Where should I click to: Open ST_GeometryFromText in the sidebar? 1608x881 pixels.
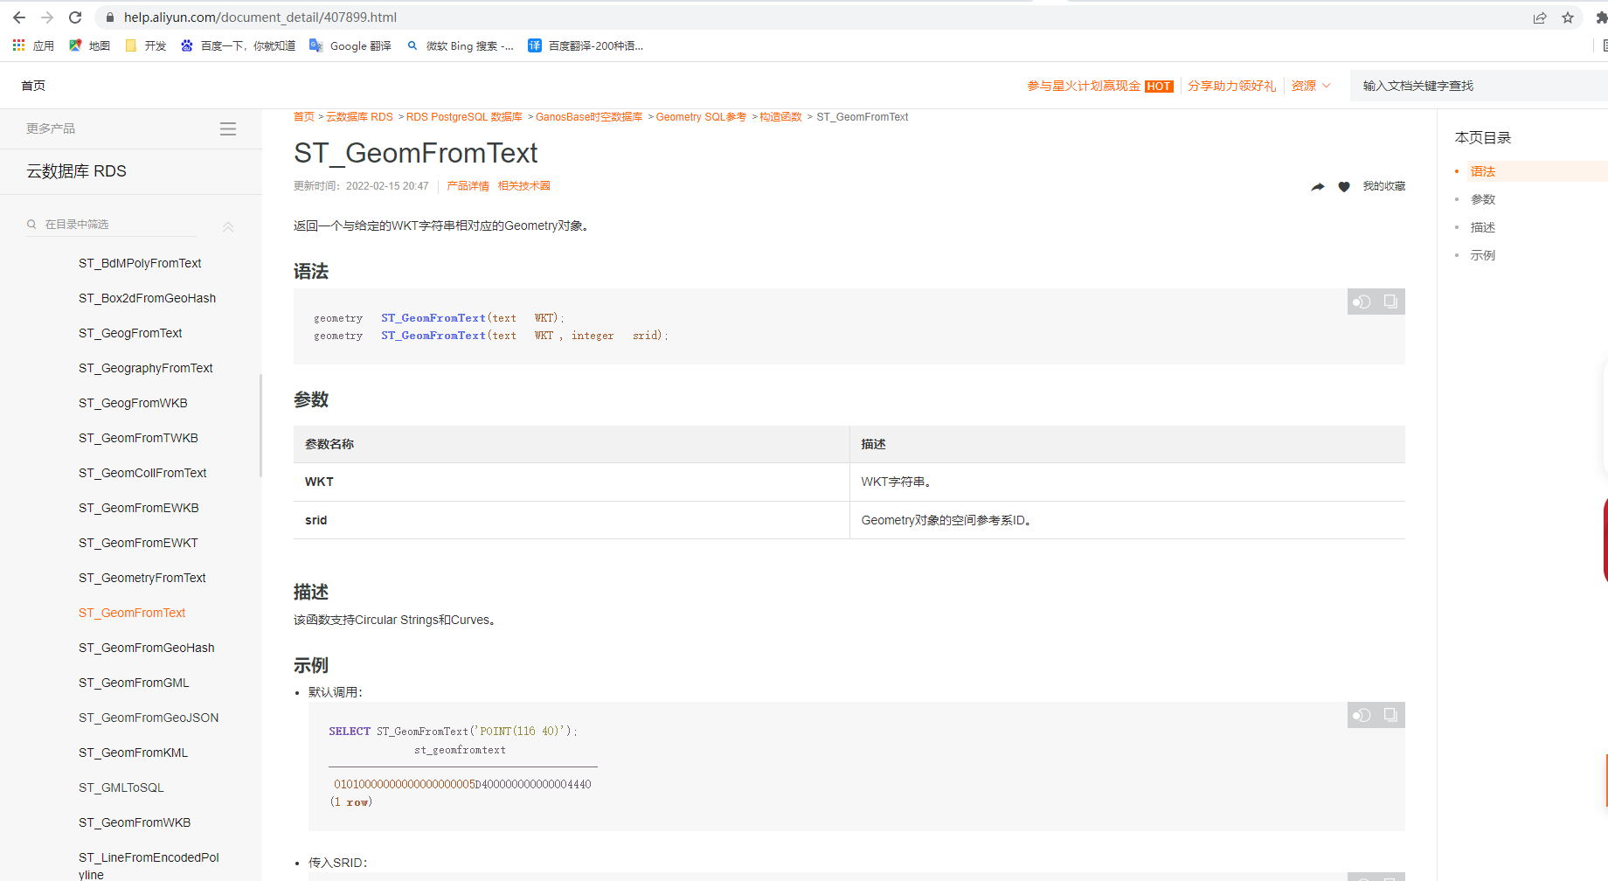[x=142, y=578]
